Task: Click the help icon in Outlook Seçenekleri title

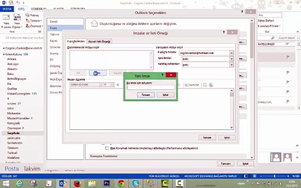Action: (242, 12)
